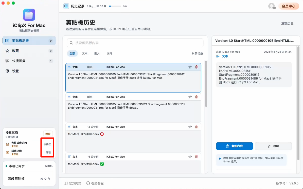Click the 收藏 button in the detail panel
Screen dimensions: 303x189
click(x=273, y=146)
